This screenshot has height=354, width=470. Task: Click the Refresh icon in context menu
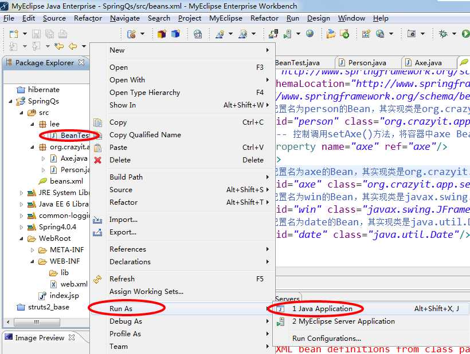point(97,279)
